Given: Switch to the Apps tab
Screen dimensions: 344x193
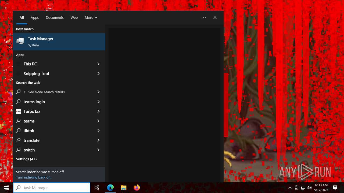Looking at the screenshot, I should pyautogui.click(x=35, y=17).
